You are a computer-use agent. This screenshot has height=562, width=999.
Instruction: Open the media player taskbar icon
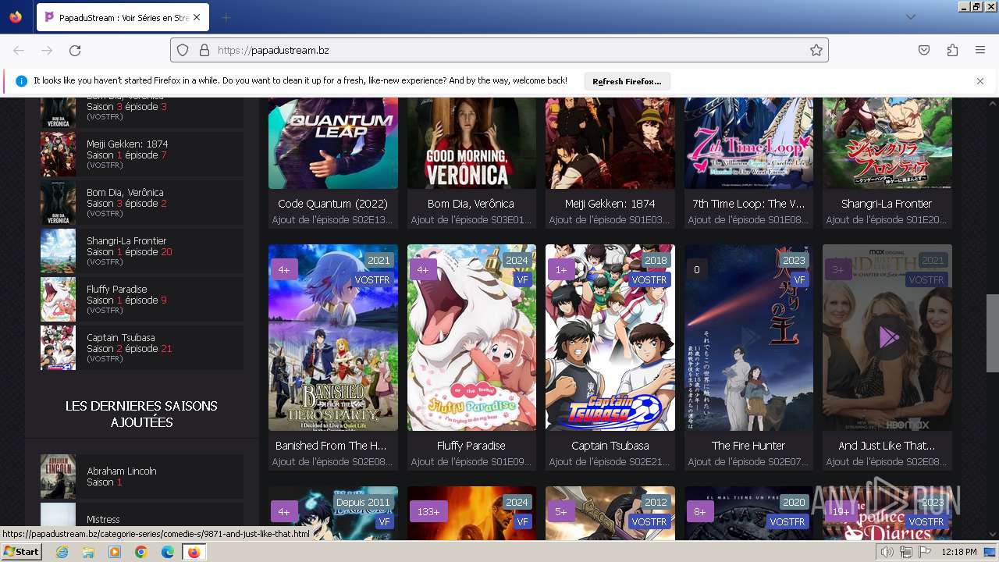[115, 552]
